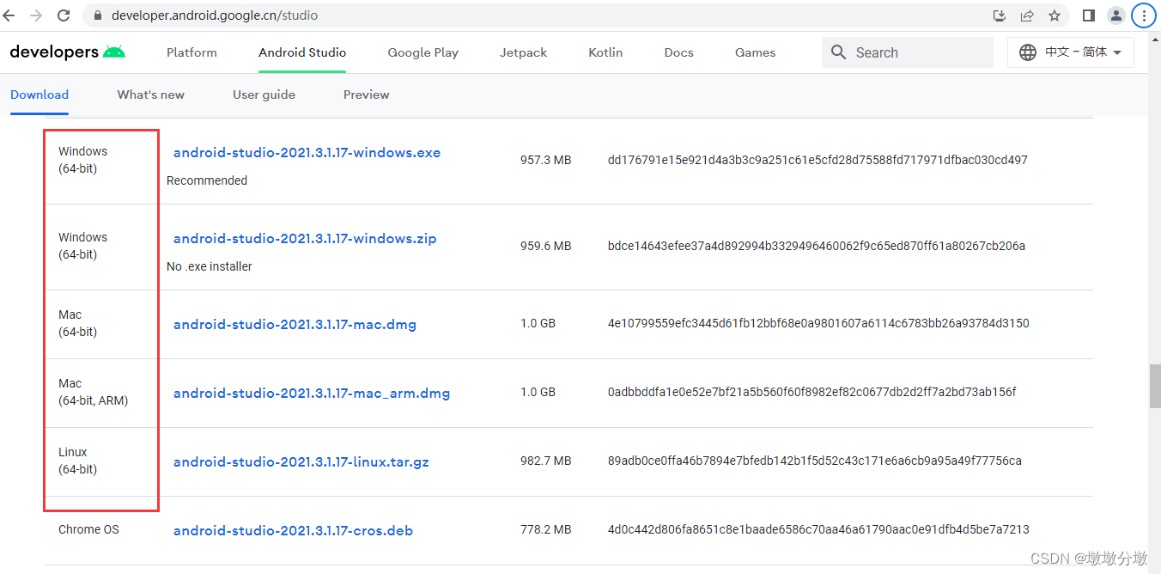Click the checksum starting 0adbbddfa1e0e
This screenshot has width=1161, height=574.
[812, 392]
